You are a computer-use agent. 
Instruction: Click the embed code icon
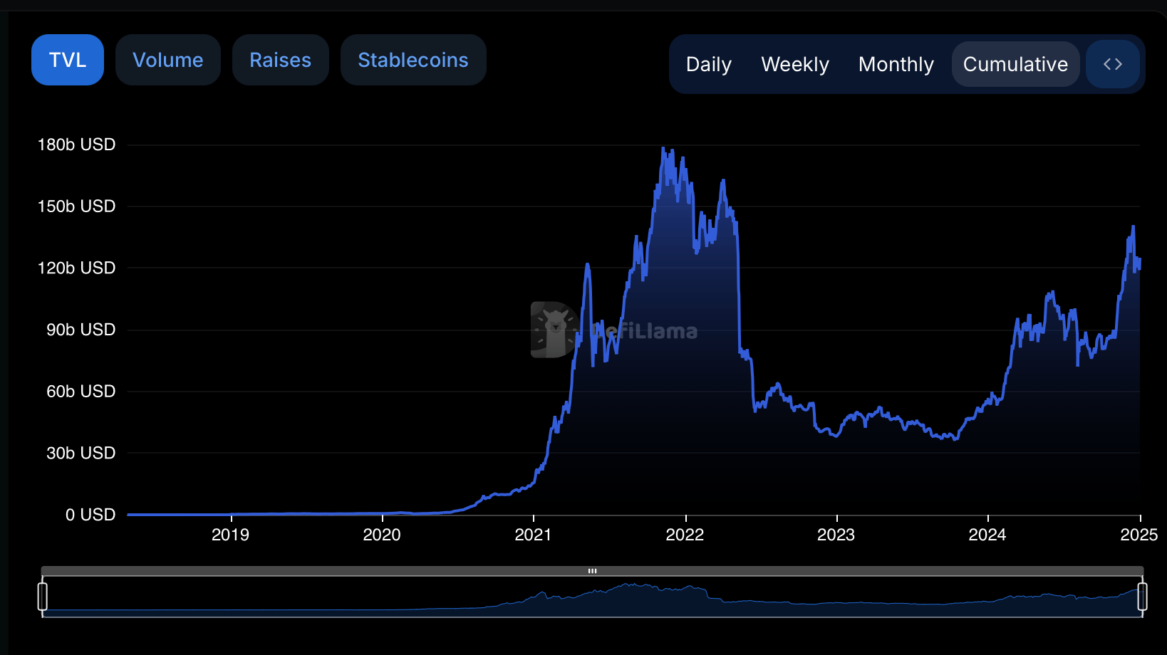(1112, 64)
